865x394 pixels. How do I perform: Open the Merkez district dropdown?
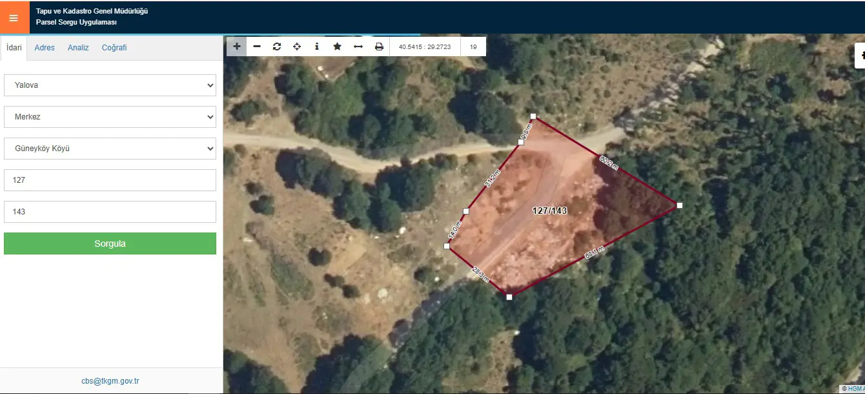click(x=110, y=117)
